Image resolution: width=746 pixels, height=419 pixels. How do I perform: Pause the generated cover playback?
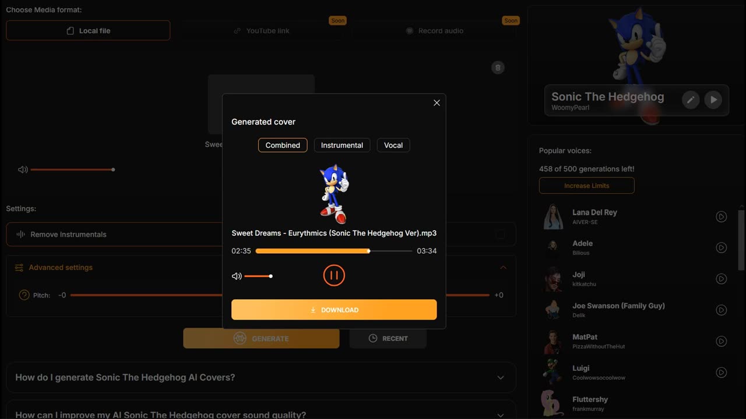point(334,275)
